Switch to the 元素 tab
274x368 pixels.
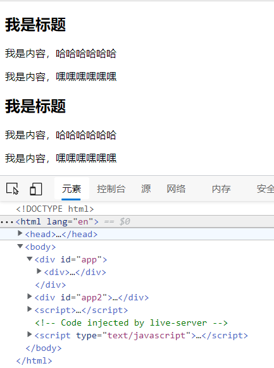point(72,189)
